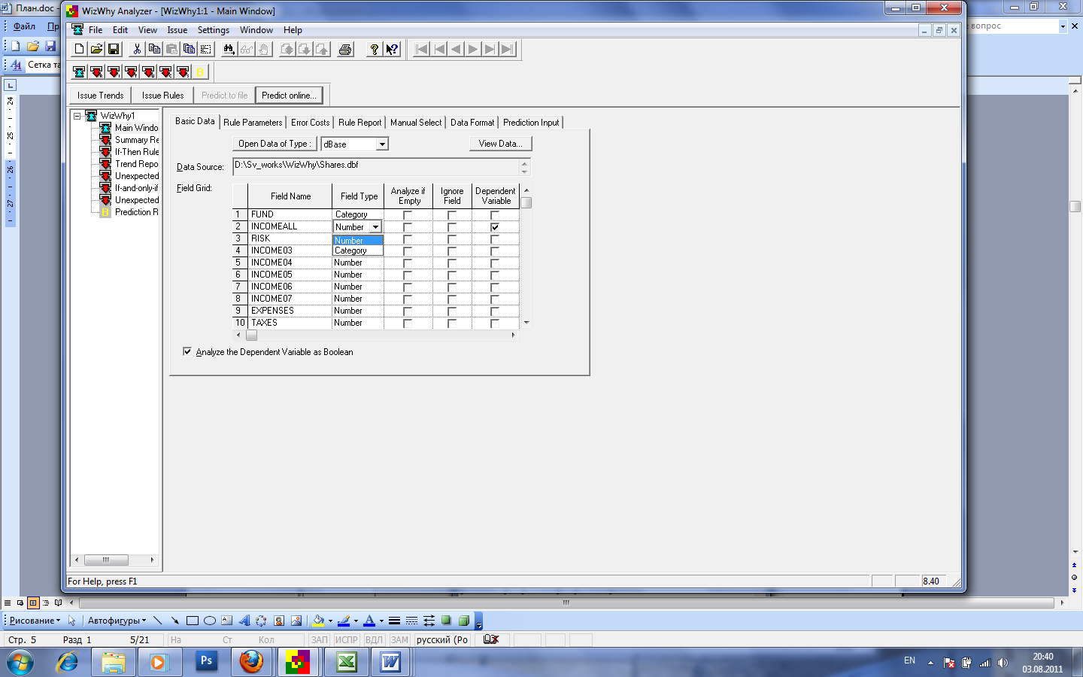Select the Rectangle tool in Word drawing toolbar
The height and width of the screenshot is (677, 1083).
pyautogui.click(x=193, y=621)
